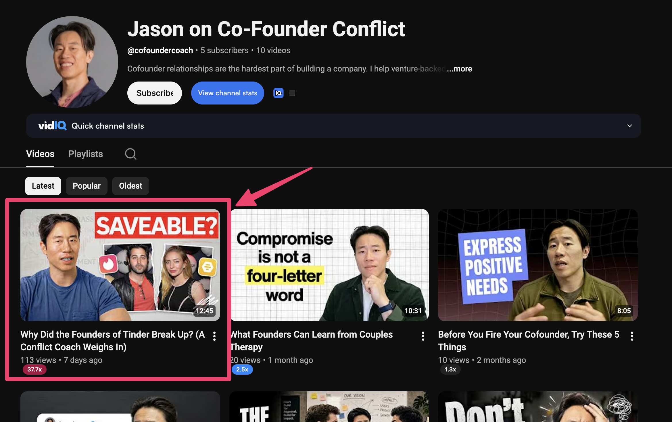Play the Express Positive Needs thumbnail

[538, 265]
